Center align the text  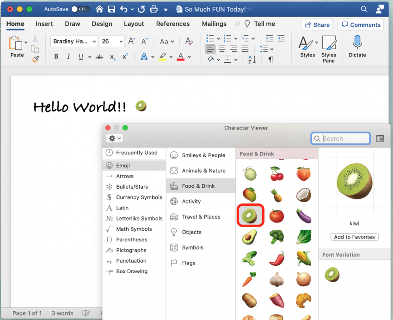click(x=222, y=49)
